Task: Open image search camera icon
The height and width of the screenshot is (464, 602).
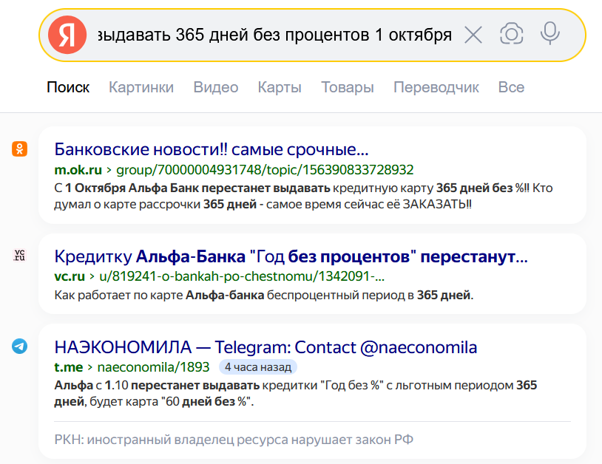Action: (x=511, y=34)
